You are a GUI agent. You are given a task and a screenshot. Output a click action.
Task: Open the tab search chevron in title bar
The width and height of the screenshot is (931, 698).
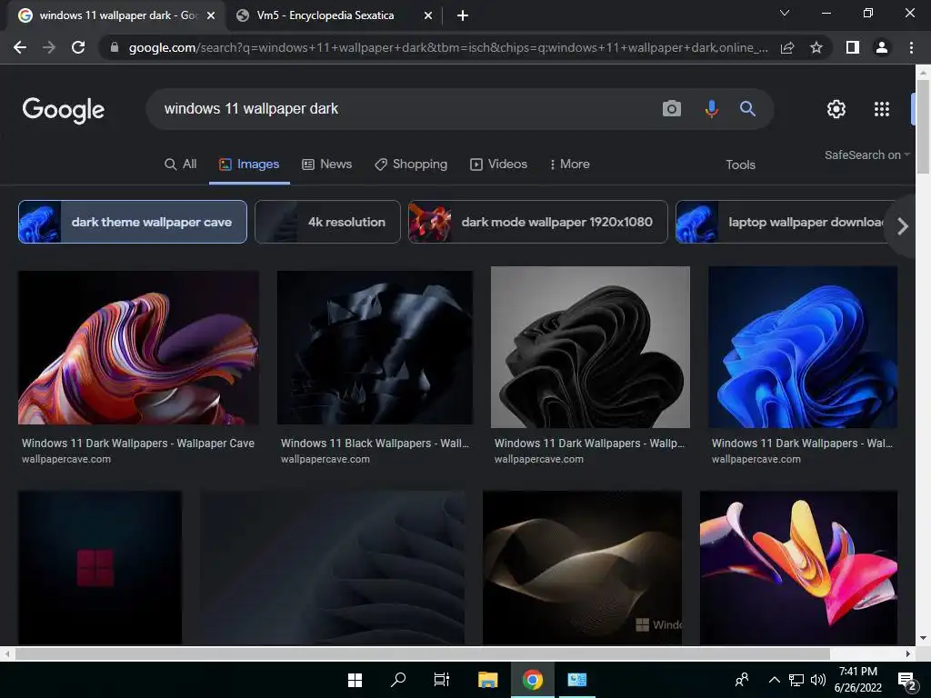(785, 13)
